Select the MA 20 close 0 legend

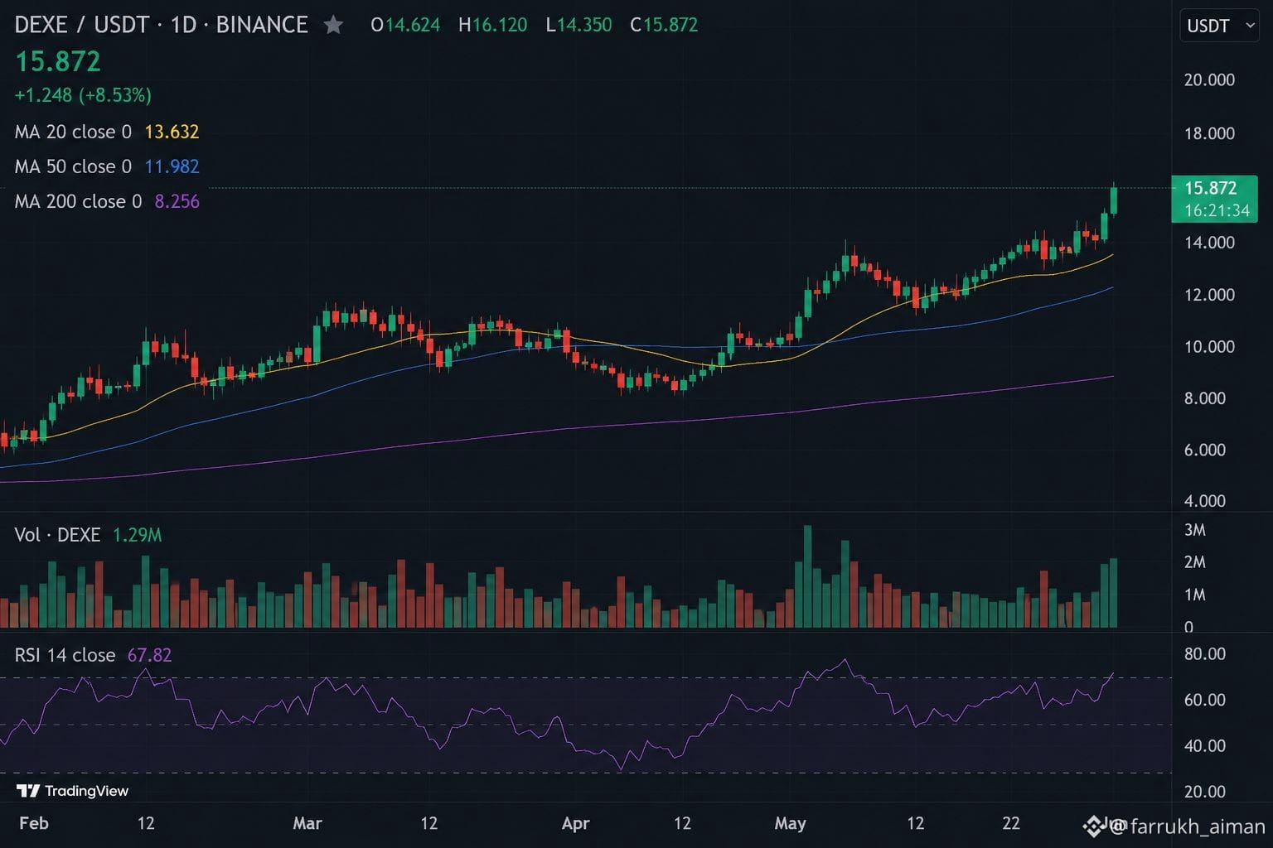(x=73, y=132)
